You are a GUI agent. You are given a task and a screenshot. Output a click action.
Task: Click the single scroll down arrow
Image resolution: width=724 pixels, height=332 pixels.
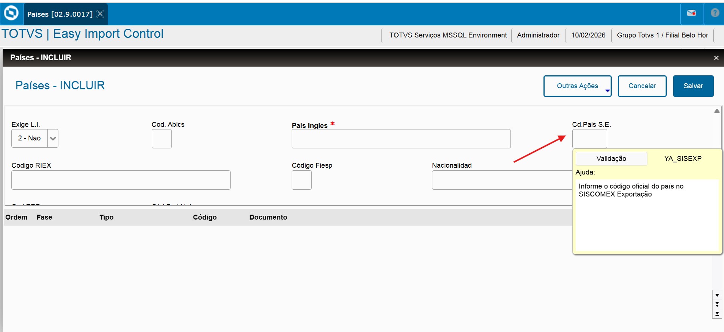(717, 295)
